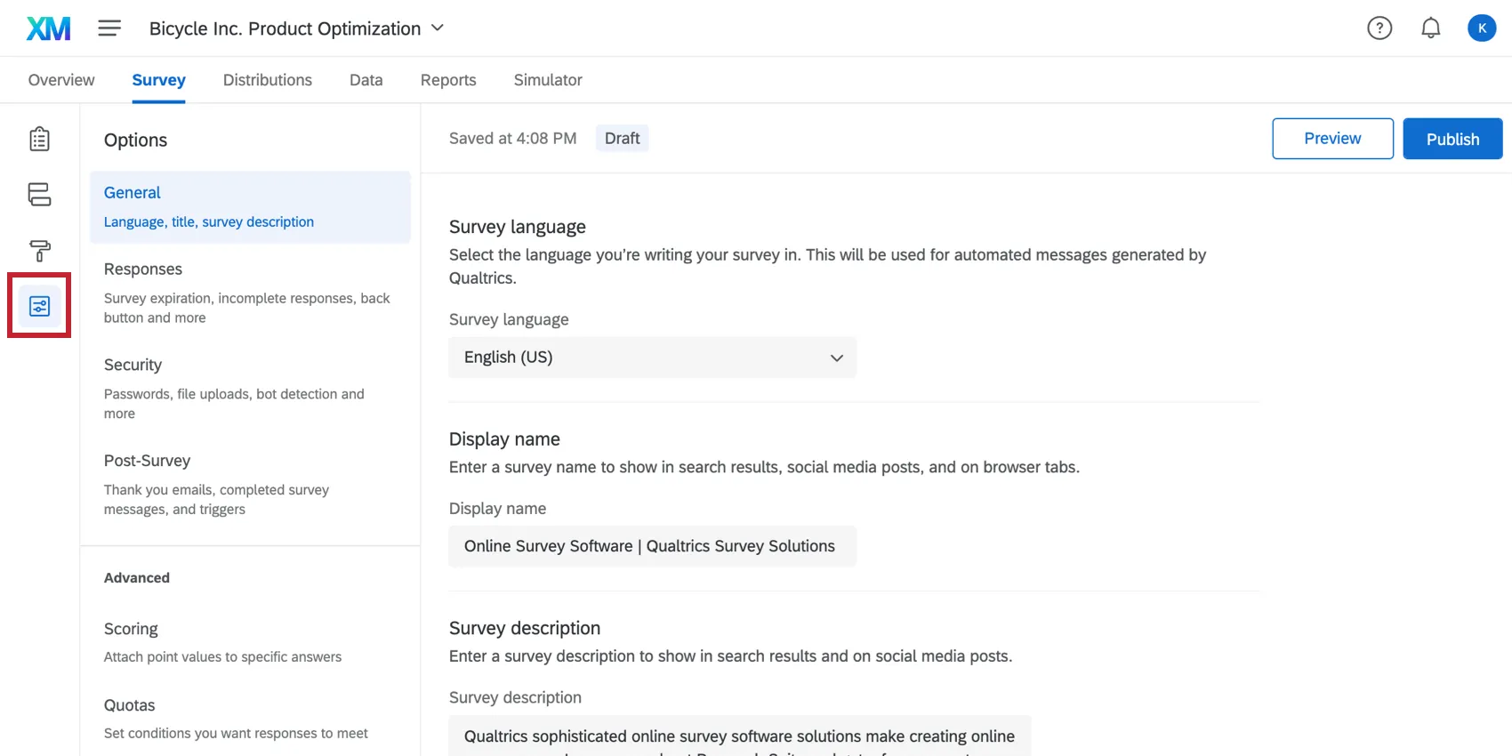Viewport: 1512px width, 756px height.
Task: Open the Builder clipboard sidebar icon
Action: [x=39, y=140]
